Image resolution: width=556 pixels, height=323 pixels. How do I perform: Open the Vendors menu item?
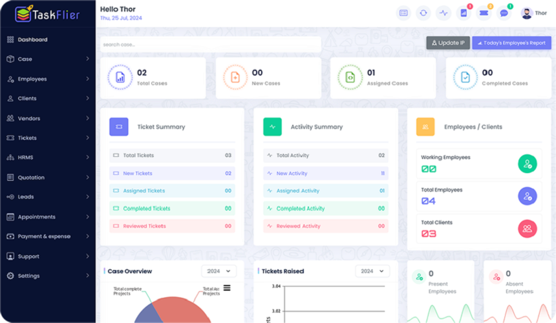(x=48, y=118)
